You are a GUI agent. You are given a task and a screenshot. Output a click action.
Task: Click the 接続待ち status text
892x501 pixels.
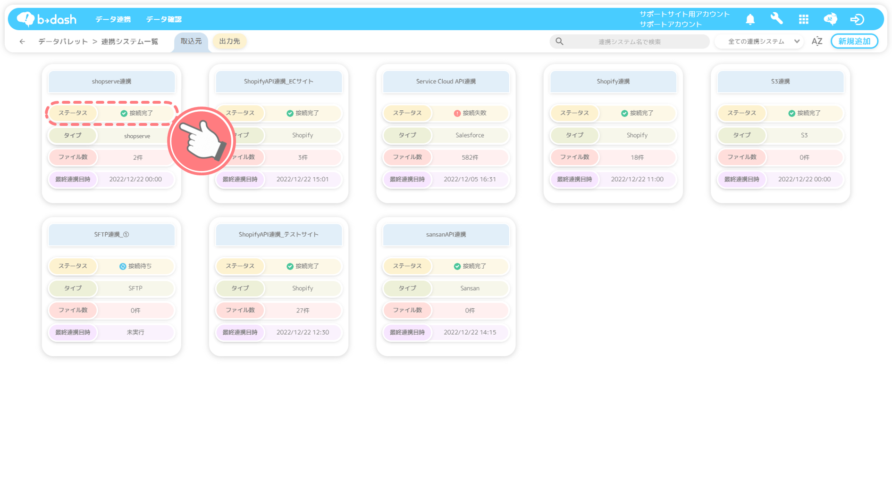tap(140, 266)
